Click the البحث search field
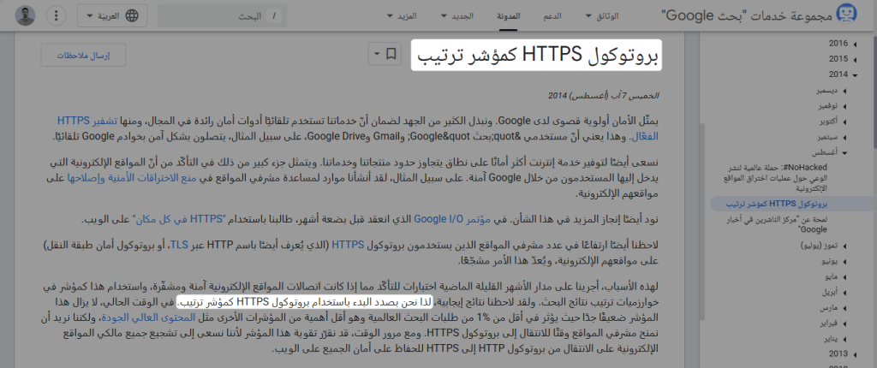The height and width of the screenshot is (368, 877). (x=223, y=16)
